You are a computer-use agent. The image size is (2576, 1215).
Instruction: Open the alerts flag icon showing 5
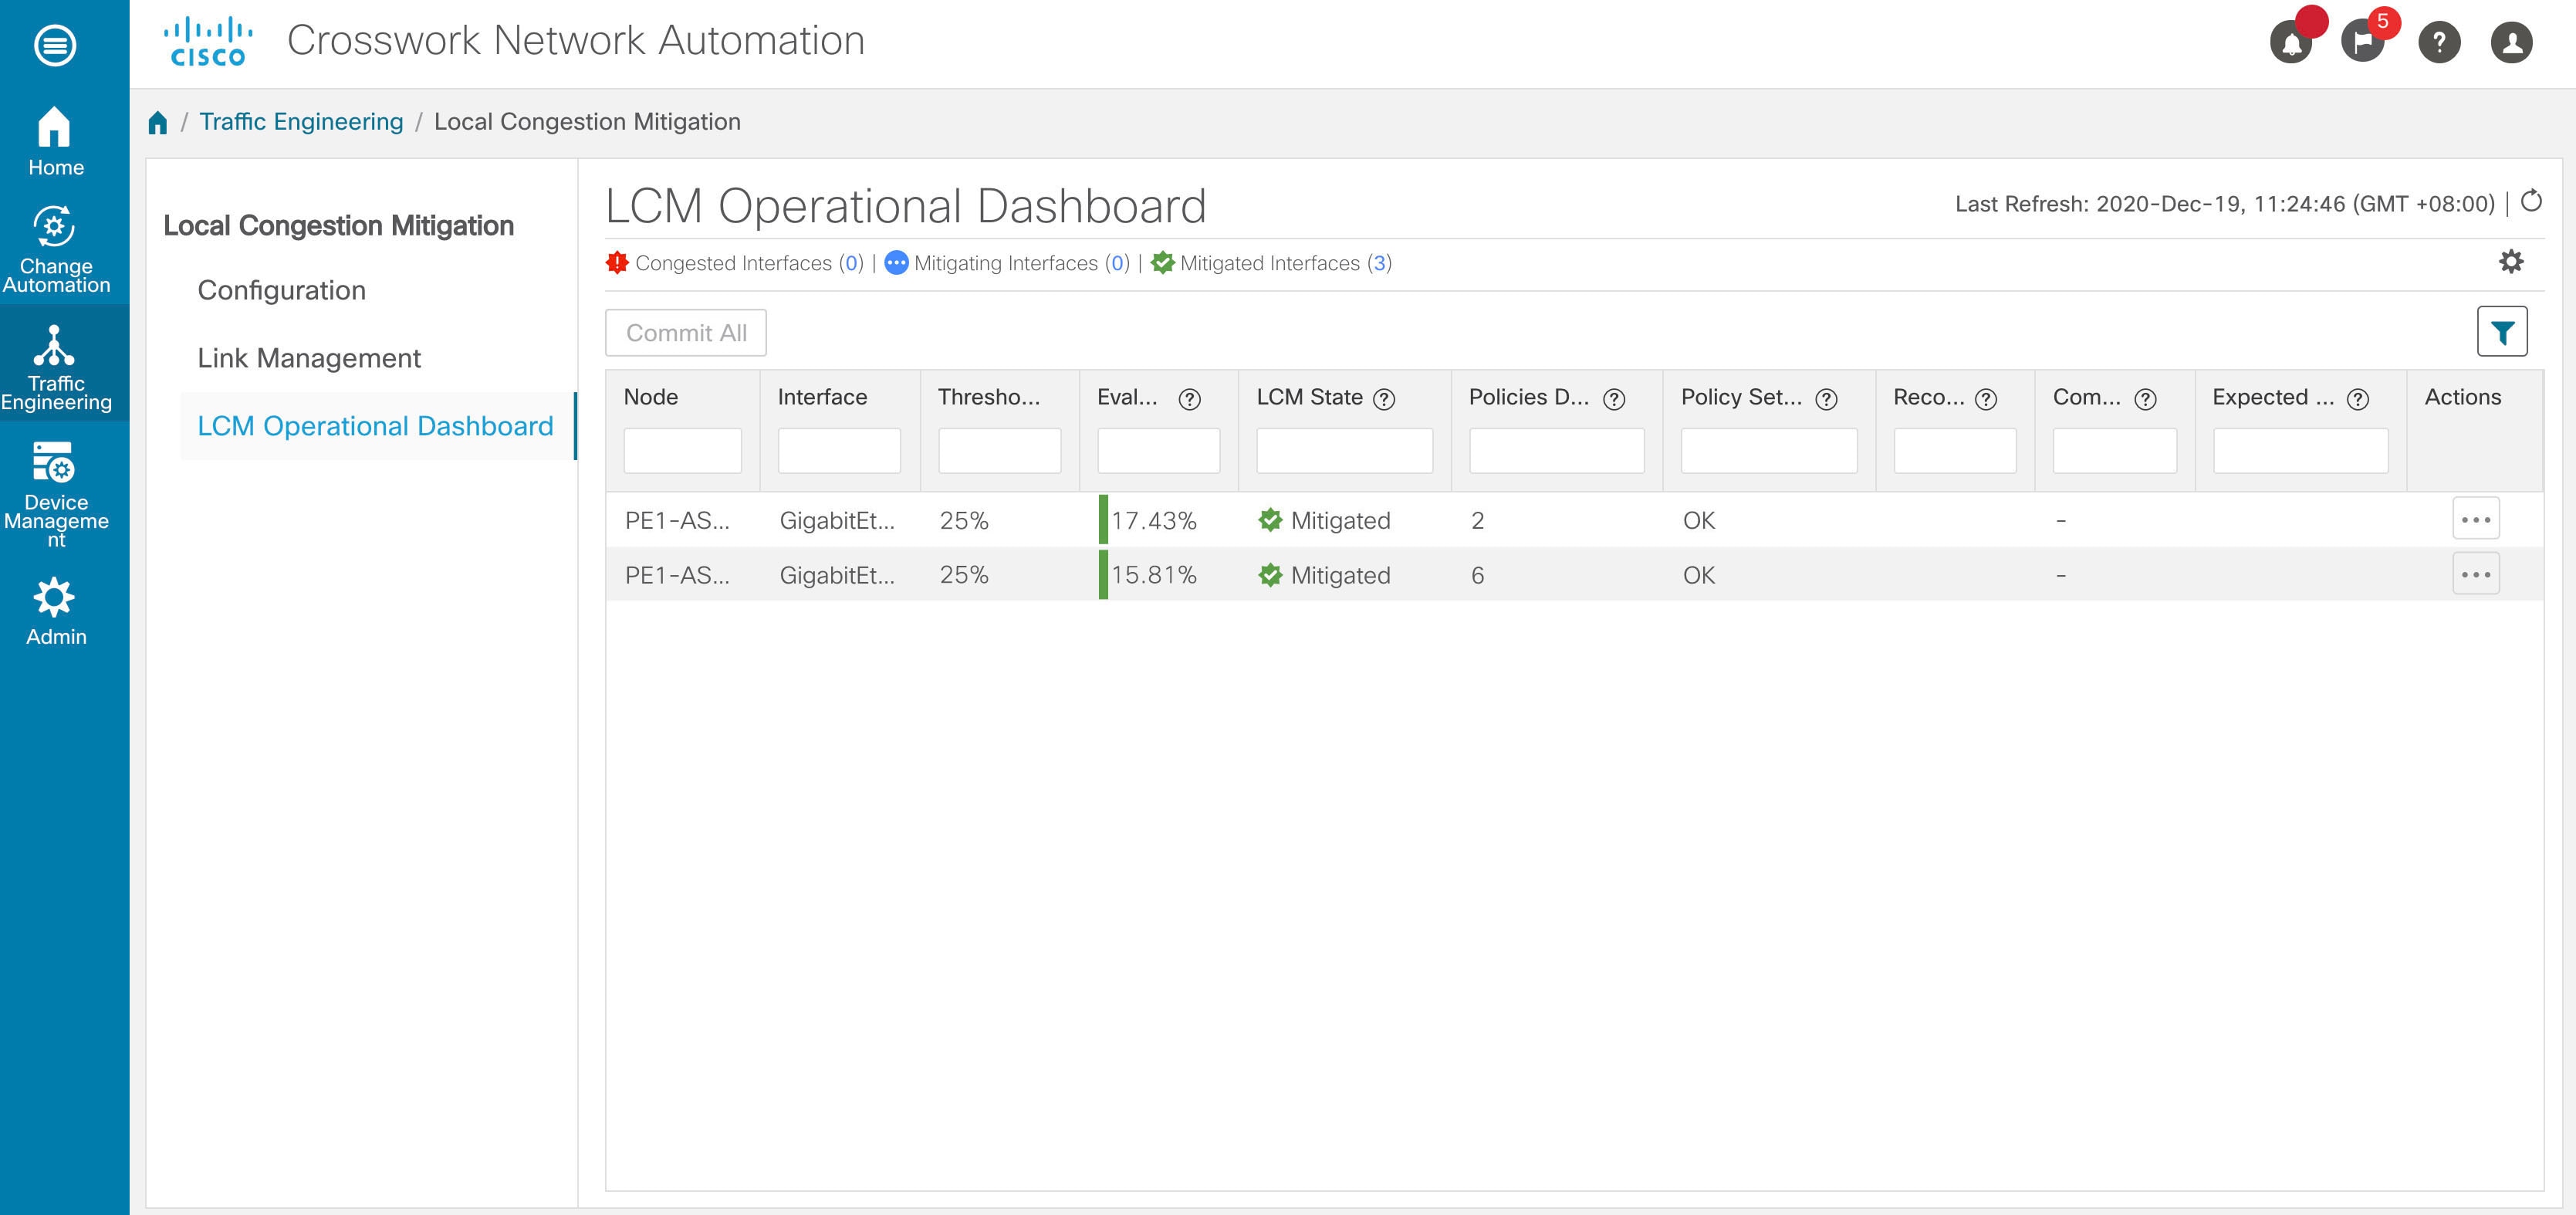point(2364,42)
